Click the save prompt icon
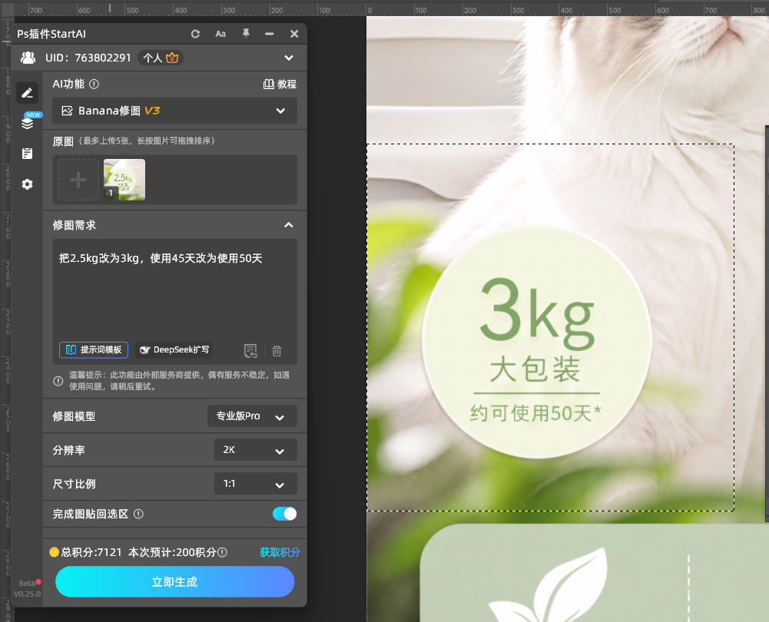This screenshot has width=769, height=622. (250, 351)
